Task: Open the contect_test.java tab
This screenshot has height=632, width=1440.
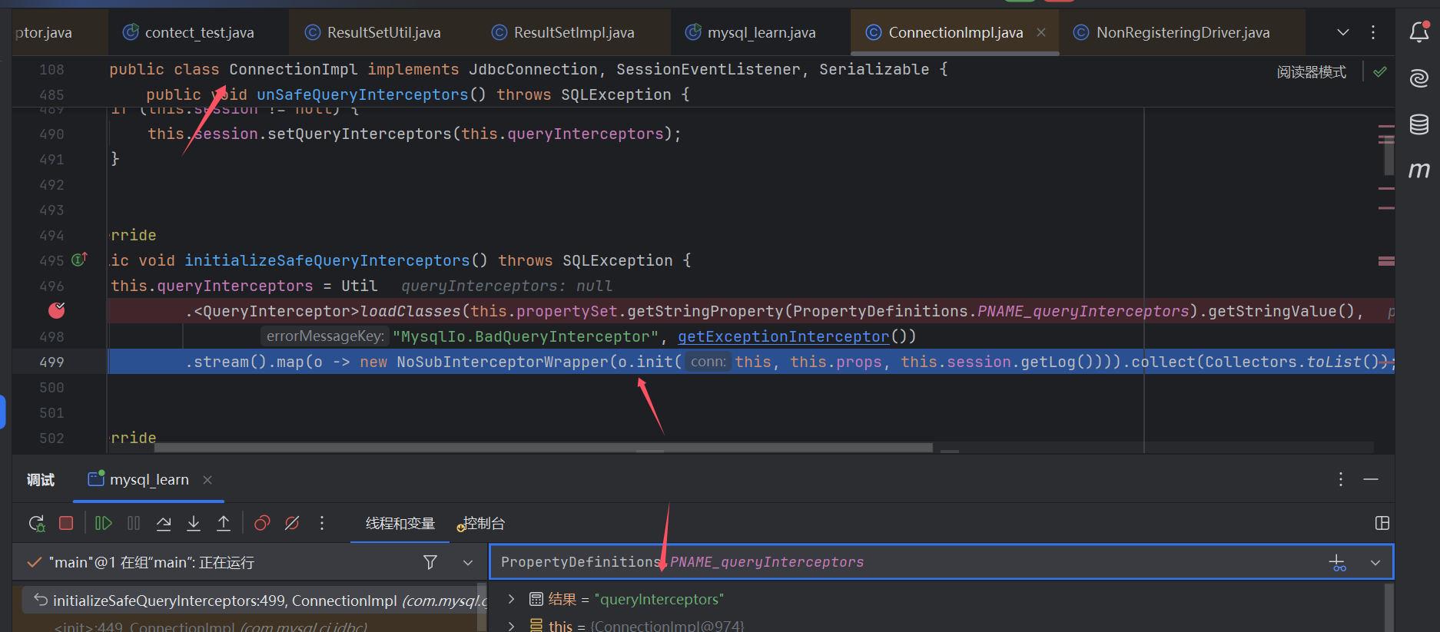Action: [188, 32]
